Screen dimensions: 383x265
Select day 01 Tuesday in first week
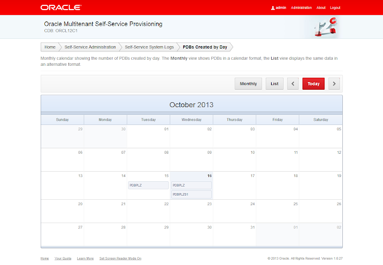[148, 136]
